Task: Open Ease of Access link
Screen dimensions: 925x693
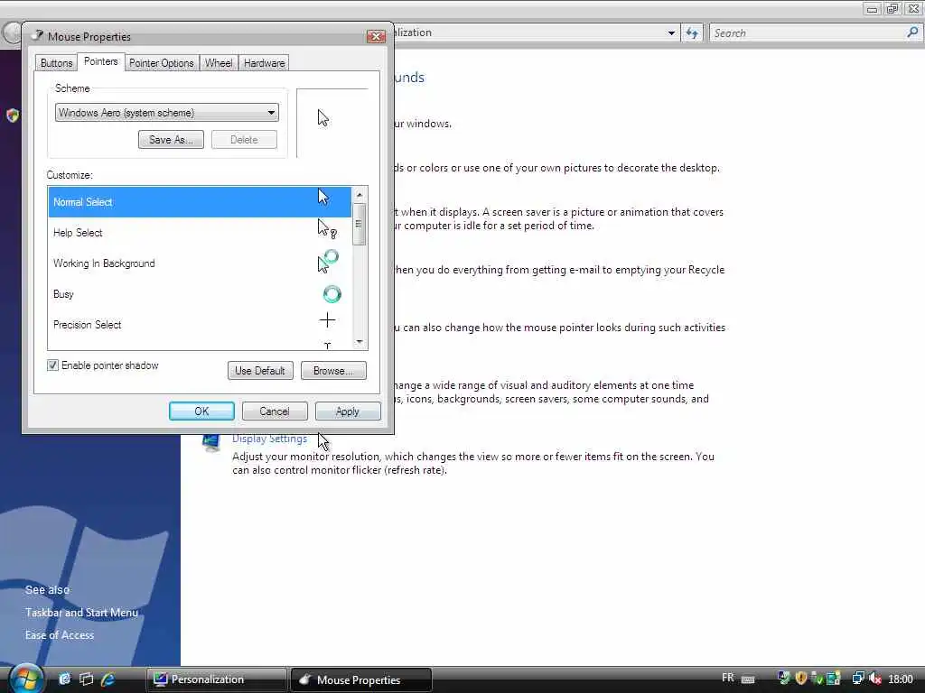Action: click(60, 634)
